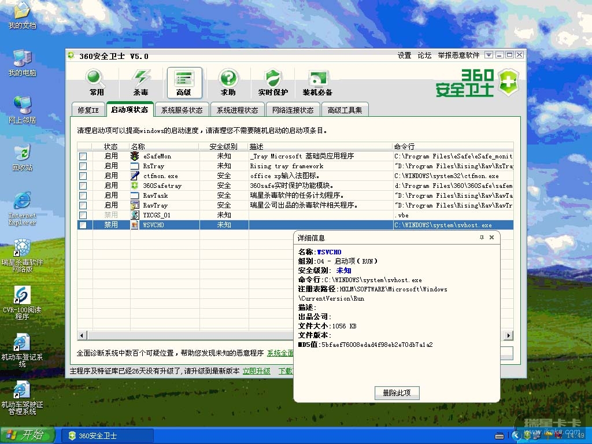592x444 pixels.
Task: Pin the 详细信息 details panel
Action: click(x=482, y=238)
